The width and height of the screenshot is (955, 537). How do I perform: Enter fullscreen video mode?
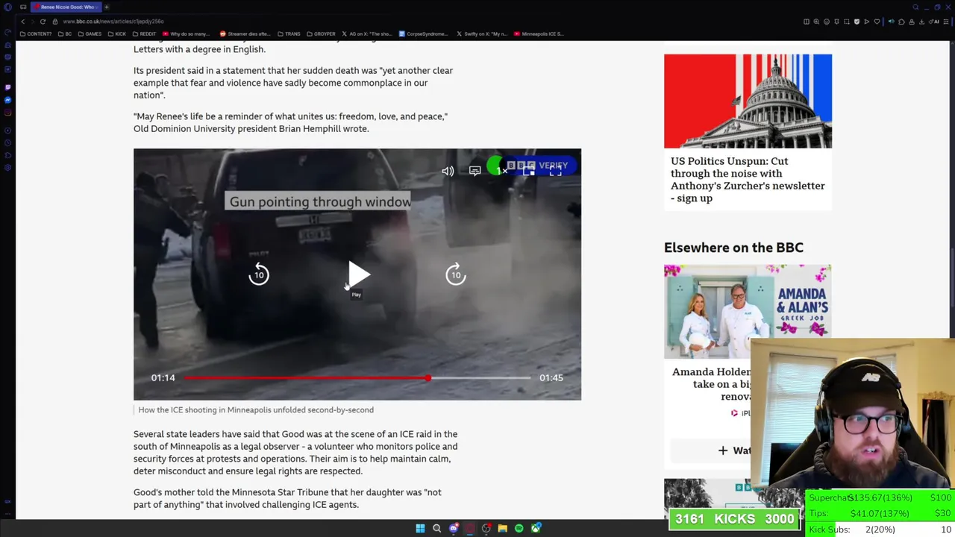coord(556,171)
